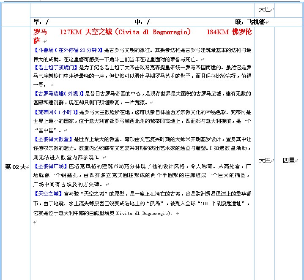This screenshot has height=280, width=304.
Task: Click the empty paragraph mark below the last paragraph
Action: [35, 222]
